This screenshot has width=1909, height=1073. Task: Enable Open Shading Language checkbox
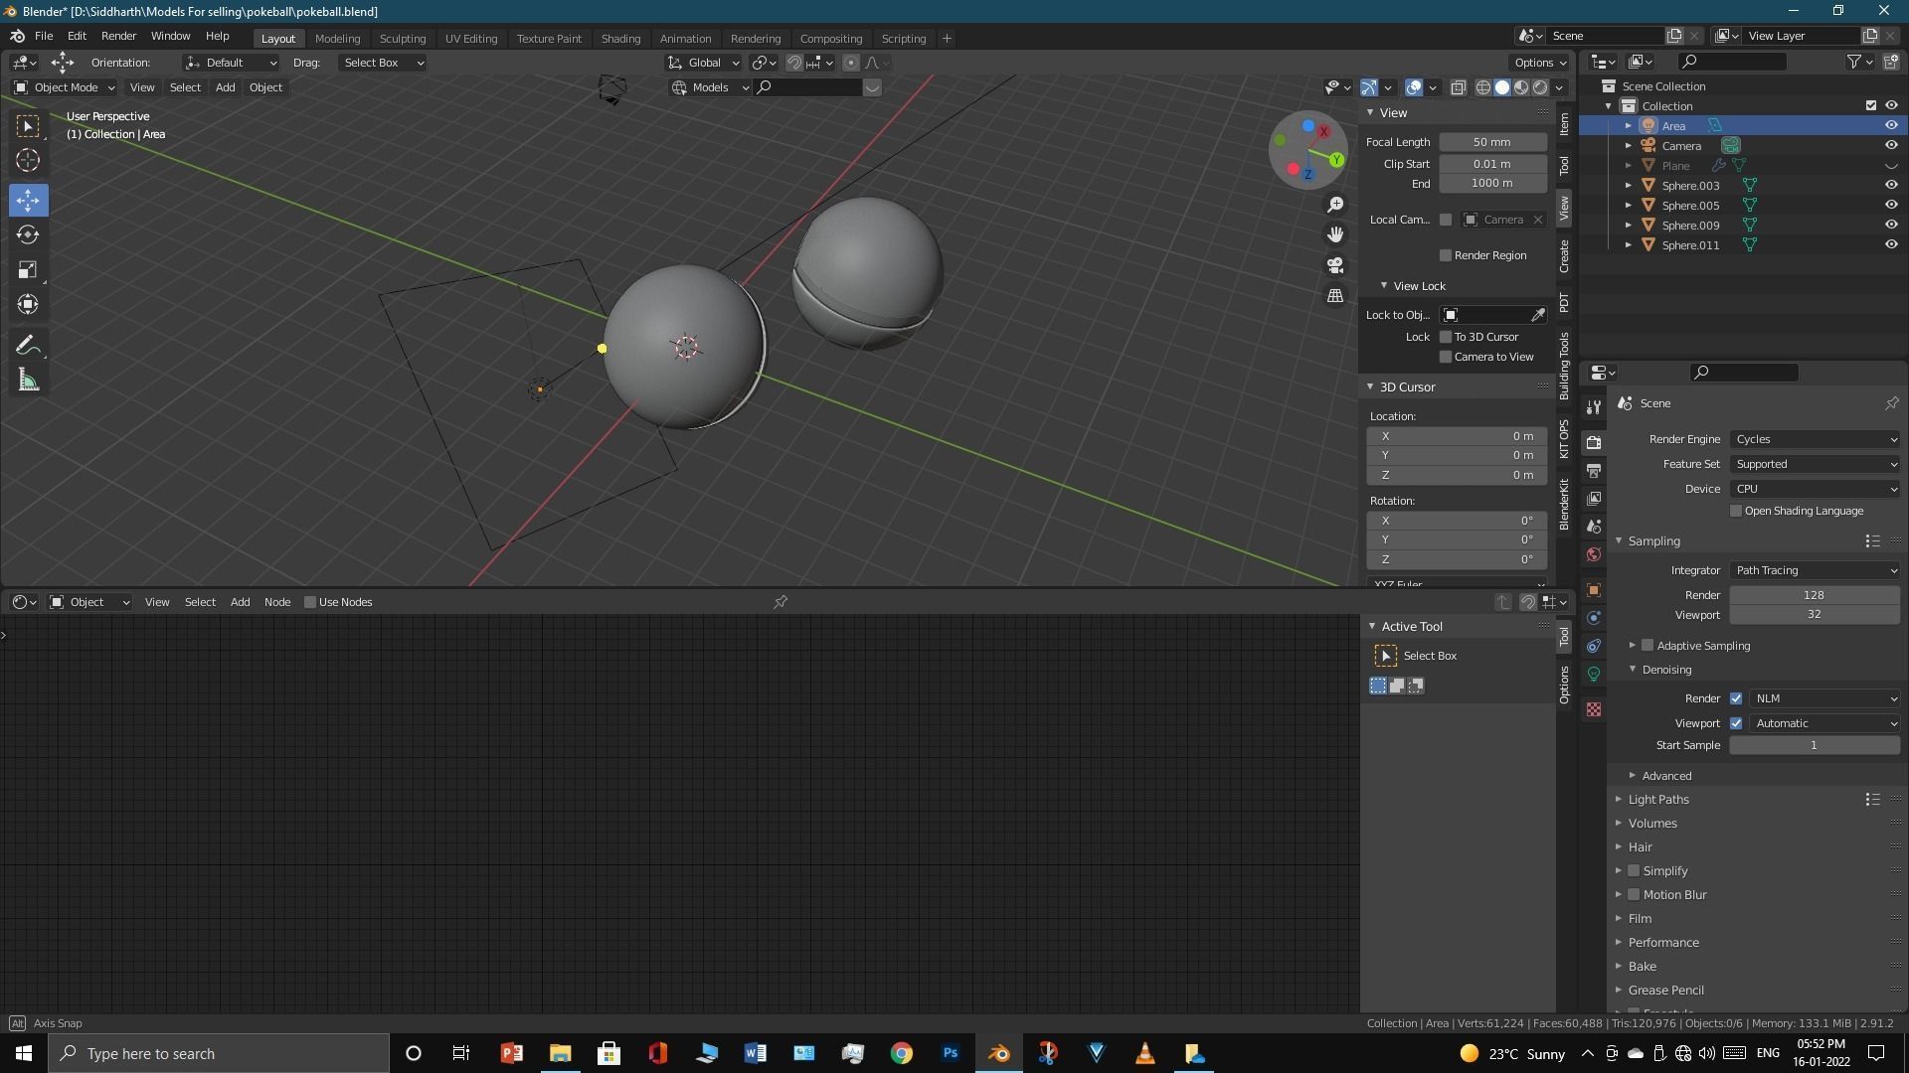(1736, 511)
